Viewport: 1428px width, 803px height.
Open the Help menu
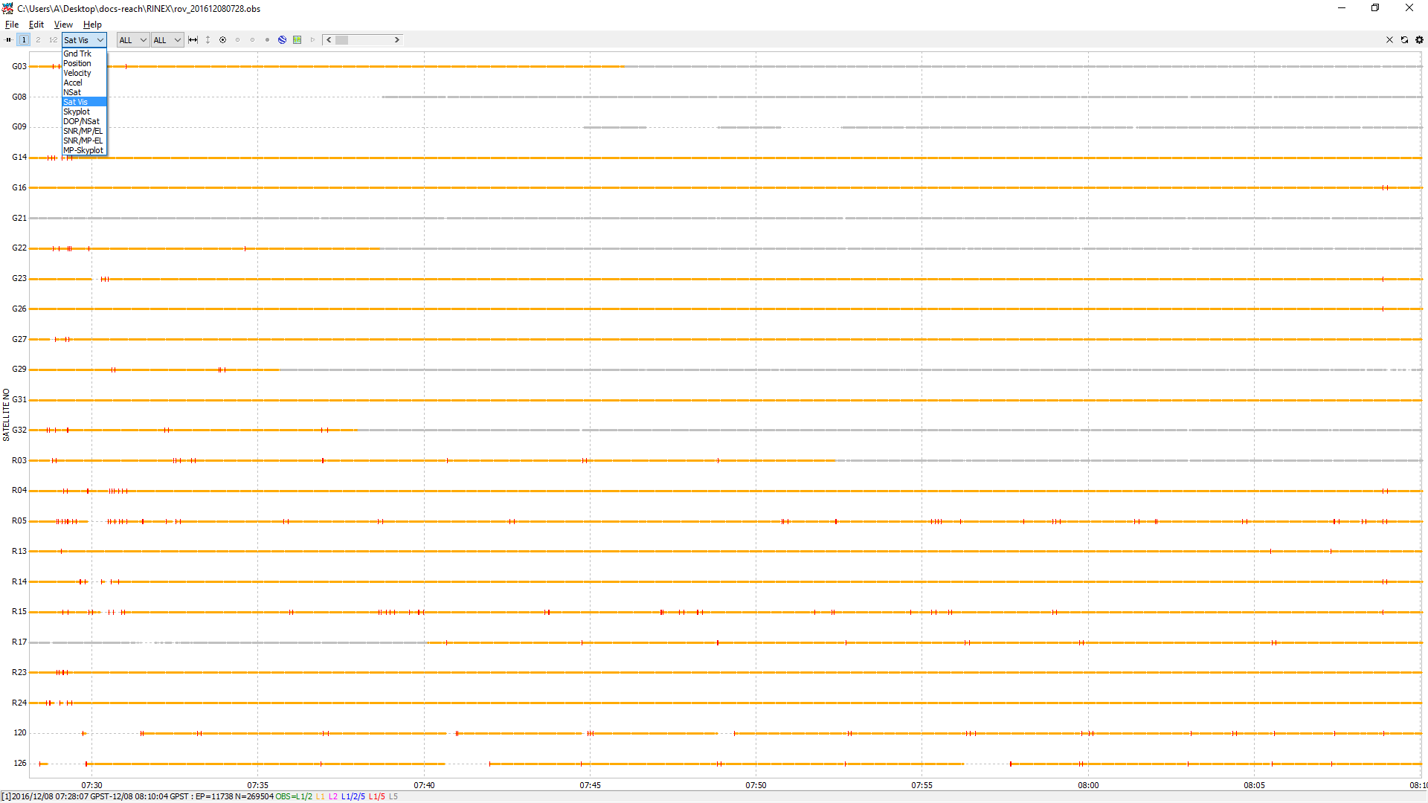92,25
